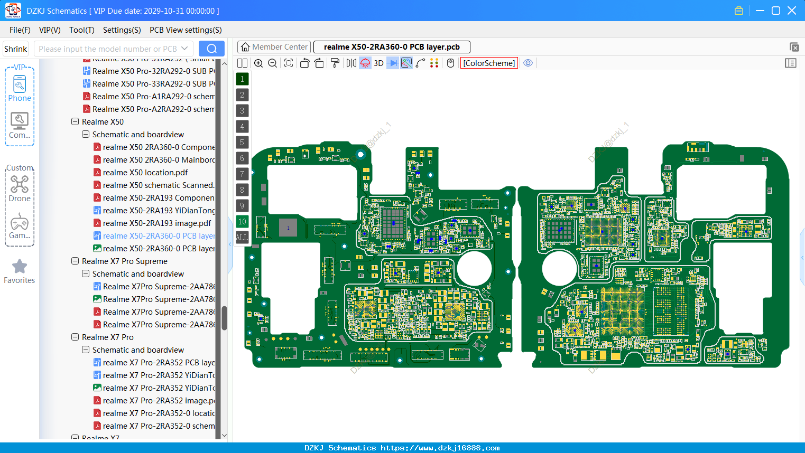Open PCB View settings(S) menu
Image resolution: width=805 pixels, height=453 pixels.
(x=186, y=30)
